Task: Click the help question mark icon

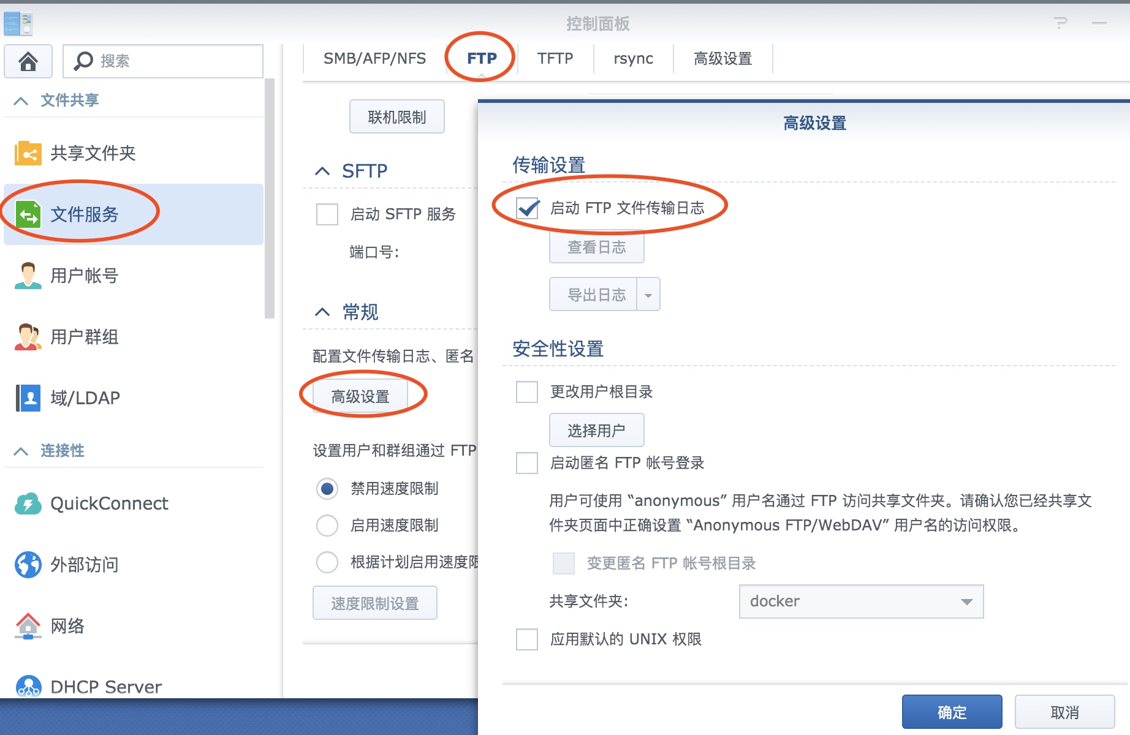Action: pyautogui.click(x=1060, y=23)
